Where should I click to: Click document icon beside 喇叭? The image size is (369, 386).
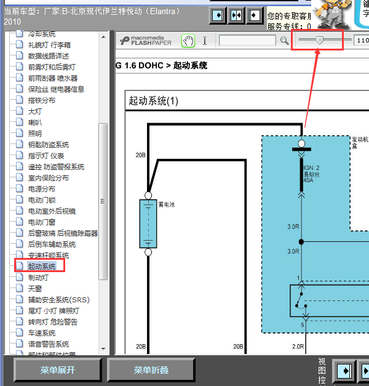click(20, 123)
